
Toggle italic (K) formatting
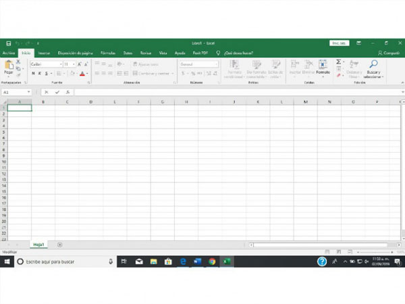point(40,74)
